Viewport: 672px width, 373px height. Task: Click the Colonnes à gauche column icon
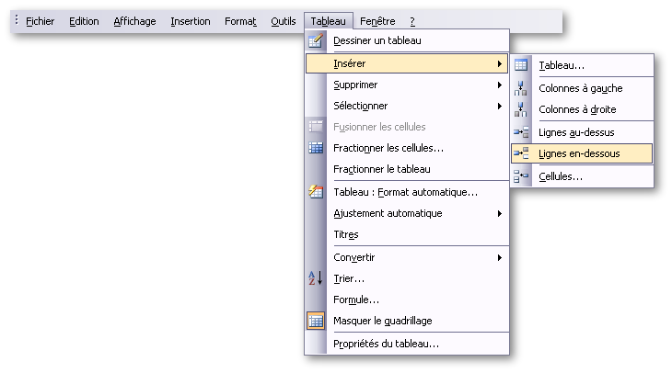click(521, 88)
